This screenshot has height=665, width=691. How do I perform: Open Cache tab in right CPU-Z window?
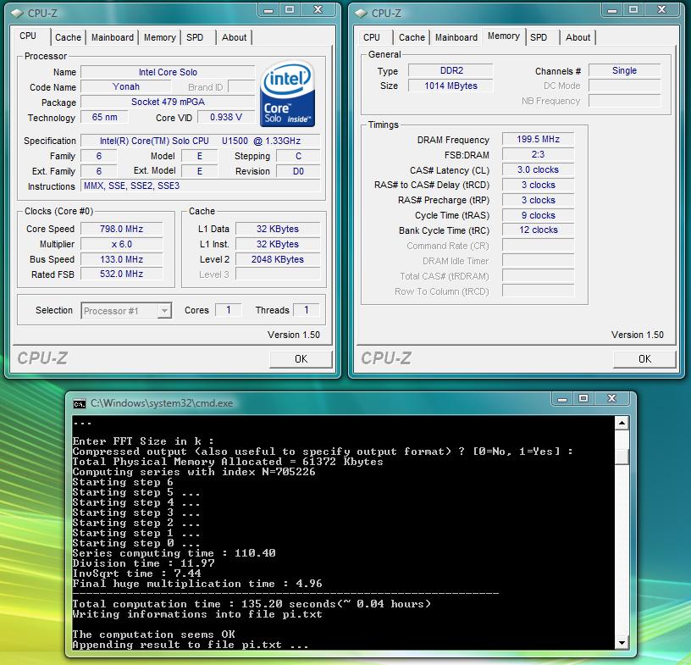pyautogui.click(x=412, y=37)
